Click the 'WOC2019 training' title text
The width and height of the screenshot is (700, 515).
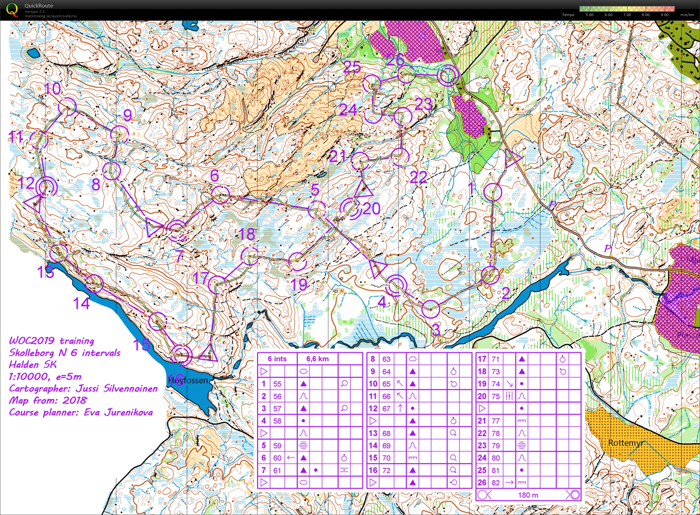click(x=51, y=341)
